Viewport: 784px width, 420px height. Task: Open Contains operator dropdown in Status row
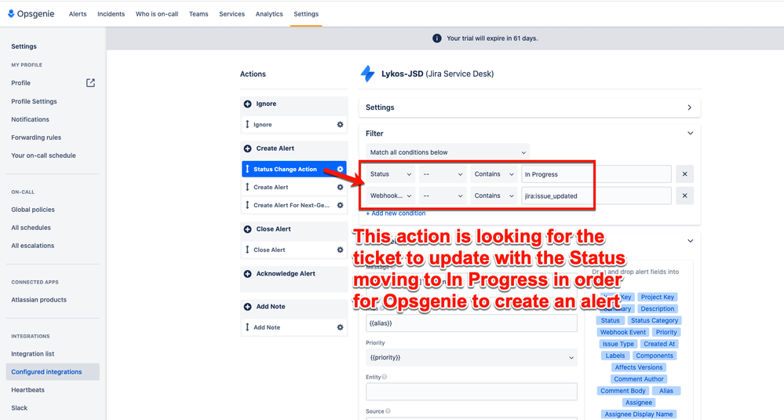coord(494,174)
